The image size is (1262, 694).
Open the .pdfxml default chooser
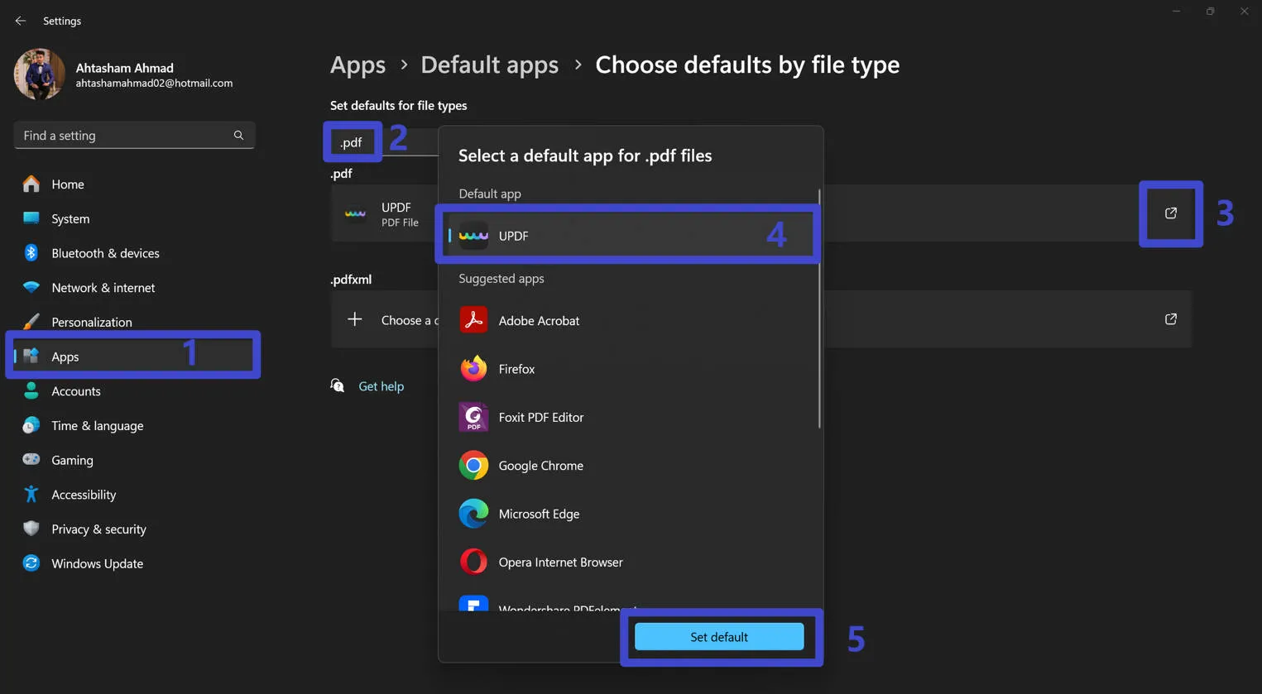(1170, 318)
